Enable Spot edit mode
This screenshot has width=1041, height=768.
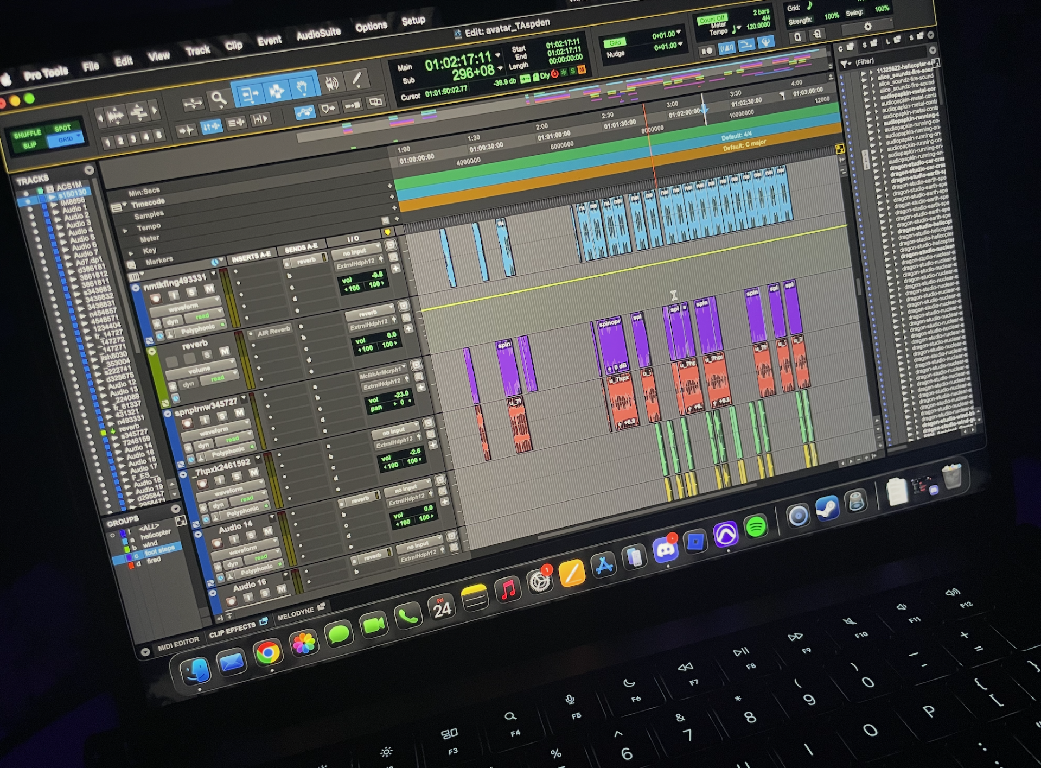62,129
